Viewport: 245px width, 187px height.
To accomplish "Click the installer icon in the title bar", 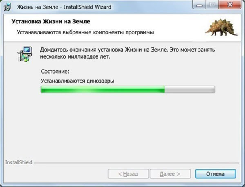I will [8, 7].
